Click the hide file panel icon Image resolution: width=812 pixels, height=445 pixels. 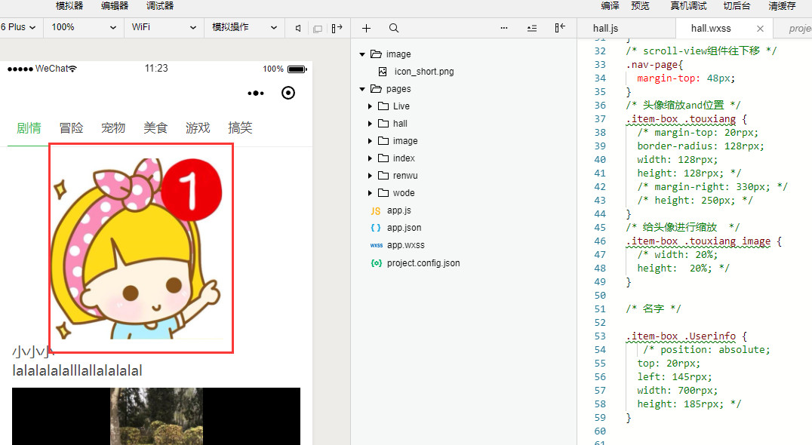(x=560, y=28)
